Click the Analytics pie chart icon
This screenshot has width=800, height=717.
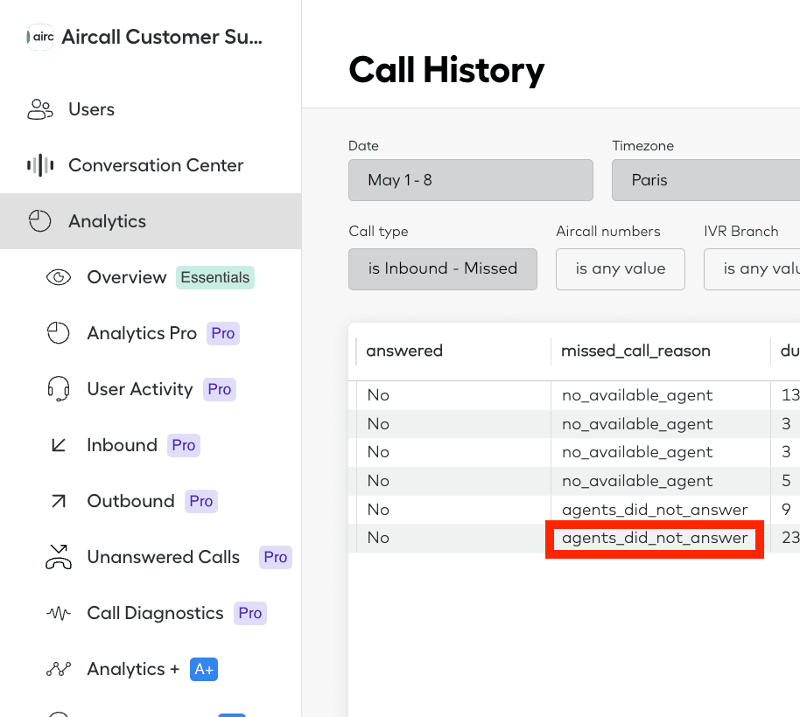40,221
